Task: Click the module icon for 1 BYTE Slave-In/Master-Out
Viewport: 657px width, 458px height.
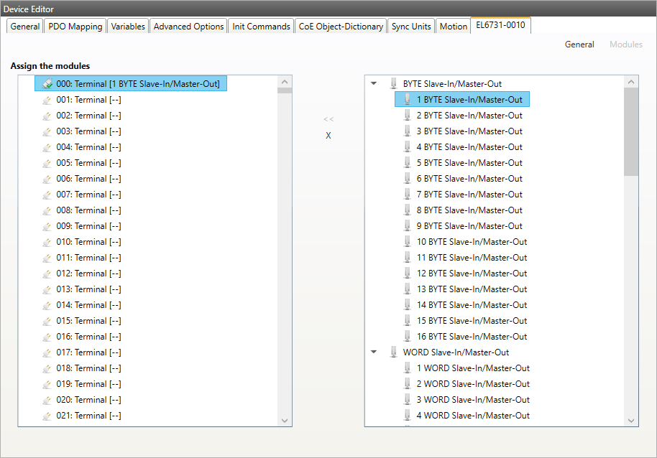Action: [x=408, y=100]
